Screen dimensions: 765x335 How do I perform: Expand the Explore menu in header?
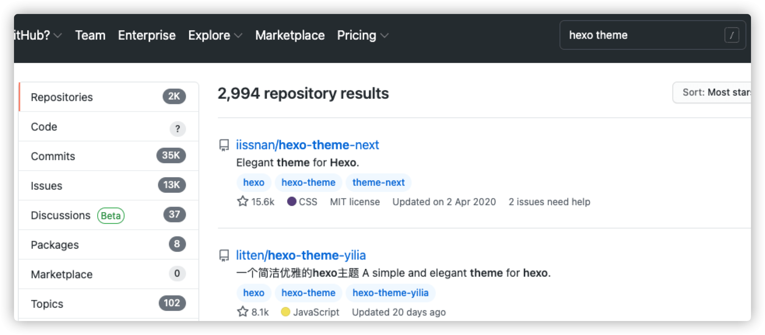point(215,35)
